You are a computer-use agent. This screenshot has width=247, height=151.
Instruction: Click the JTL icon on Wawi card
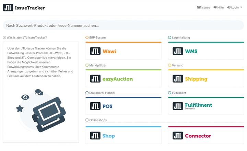click(95, 51)
